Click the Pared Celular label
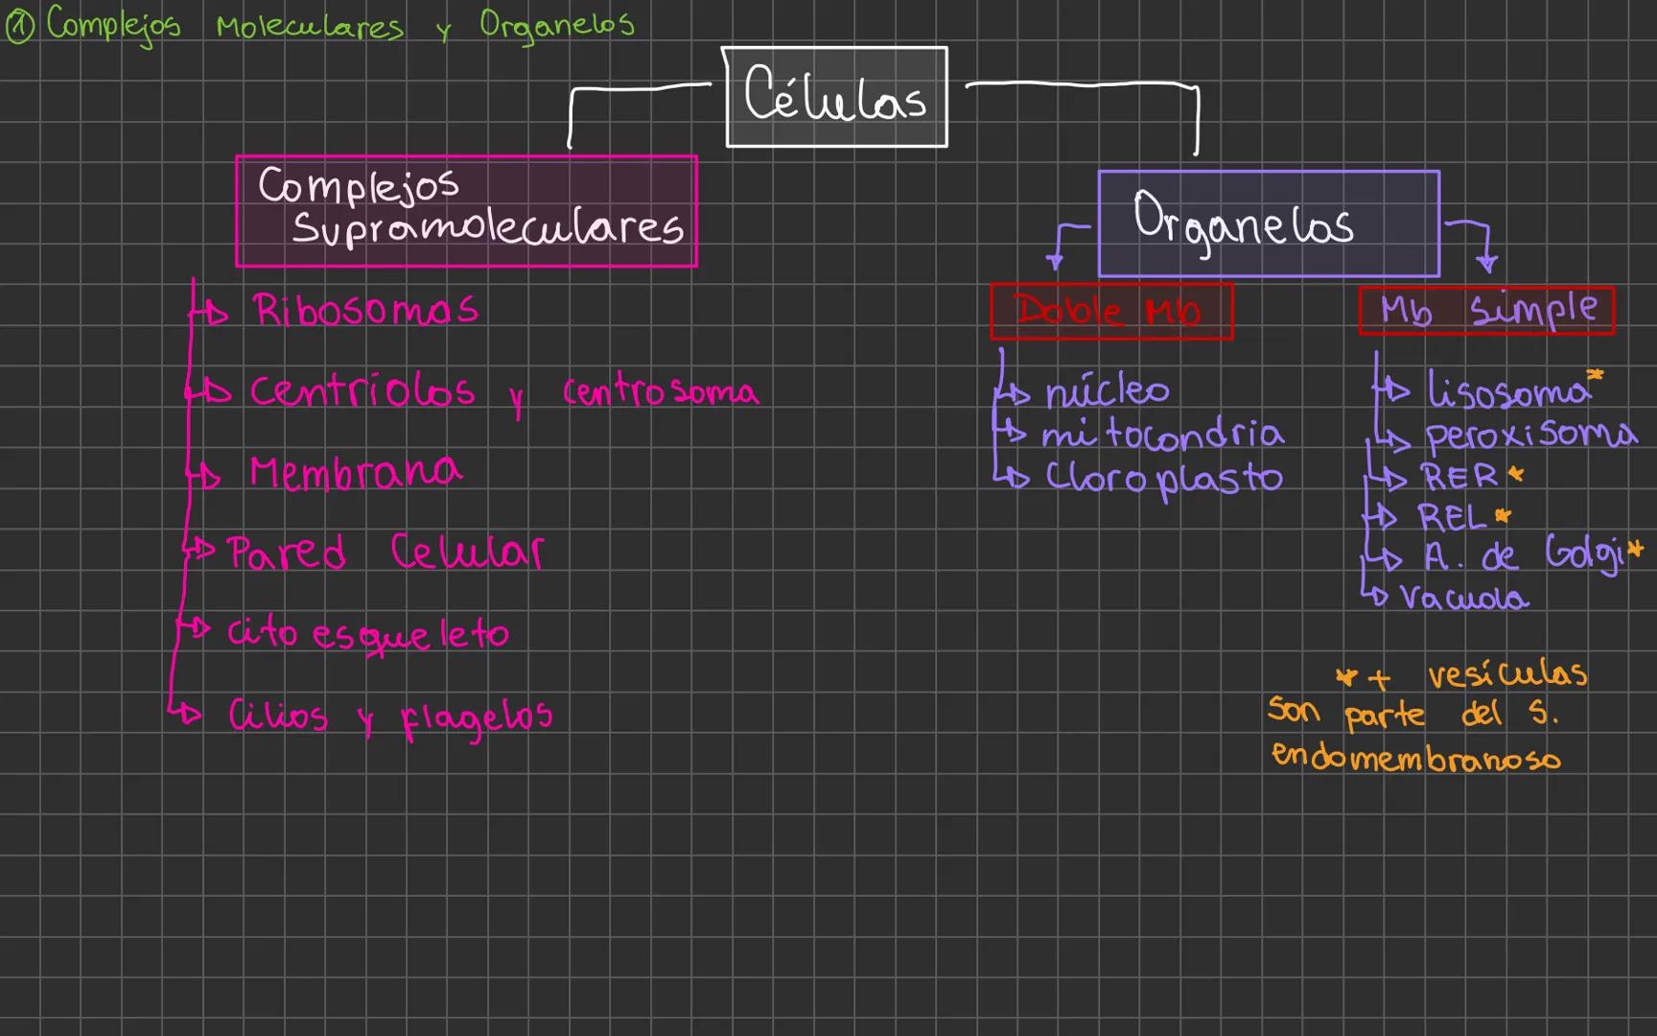This screenshot has width=1657, height=1036. tap(384, 550)
